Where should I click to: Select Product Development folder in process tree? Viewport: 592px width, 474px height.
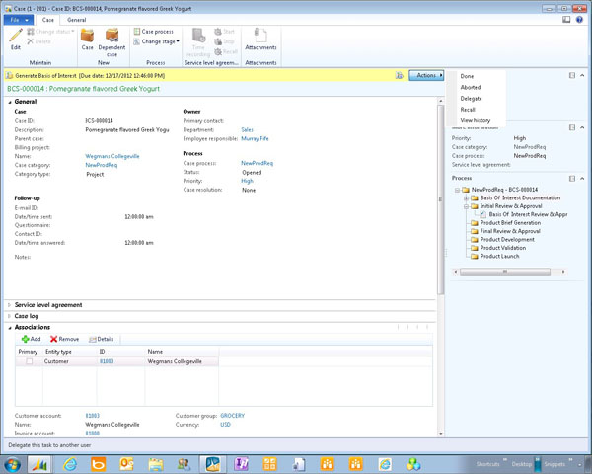tap(506, 239)
